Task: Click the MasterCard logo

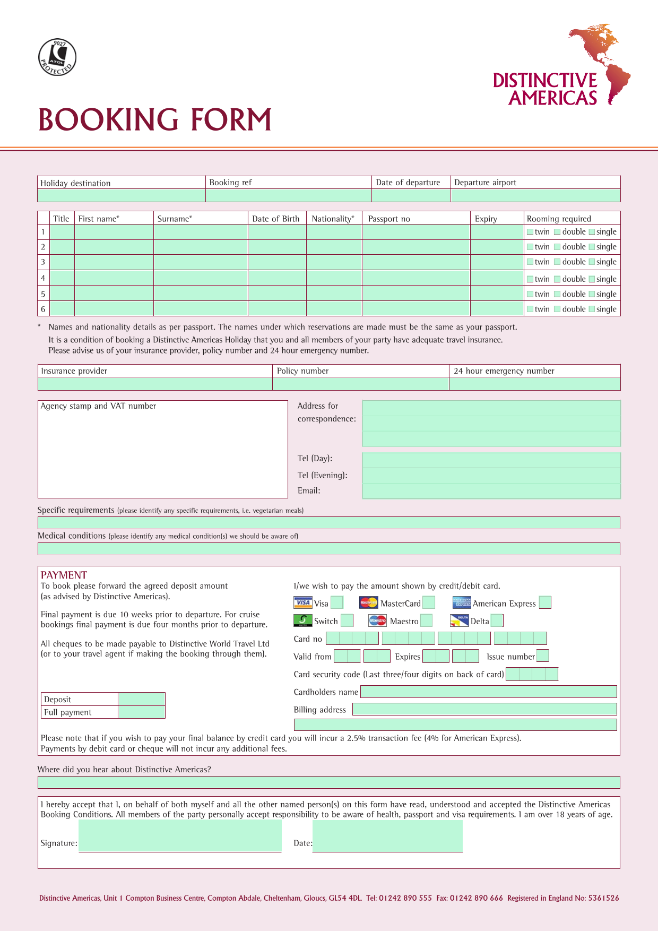Action: point(368,602)
